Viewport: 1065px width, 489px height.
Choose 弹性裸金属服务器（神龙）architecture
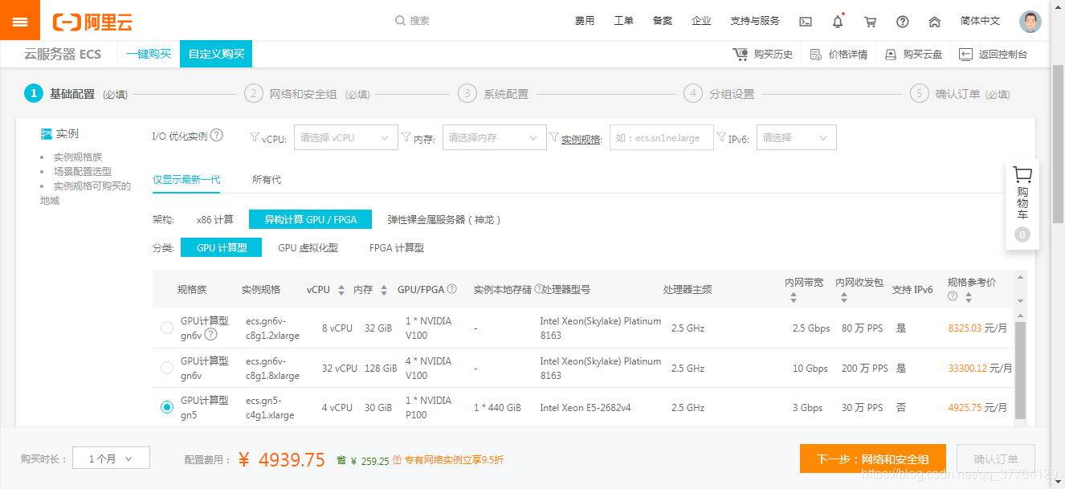443,219
